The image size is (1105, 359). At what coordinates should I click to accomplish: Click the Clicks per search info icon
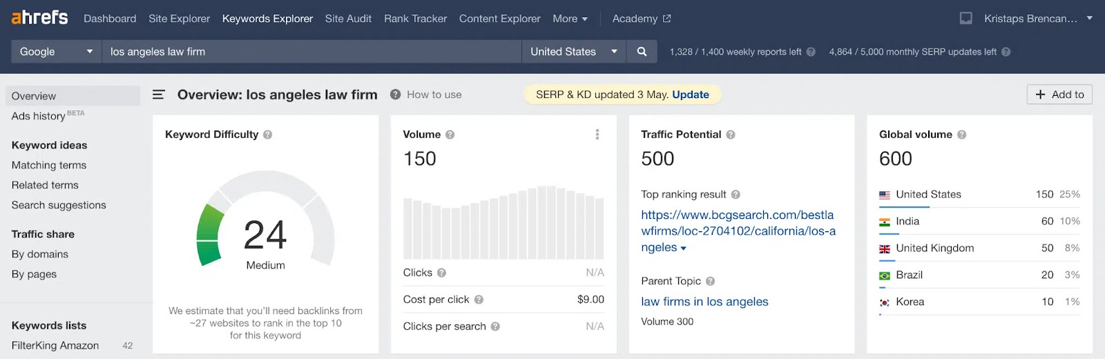click(495, 327)
